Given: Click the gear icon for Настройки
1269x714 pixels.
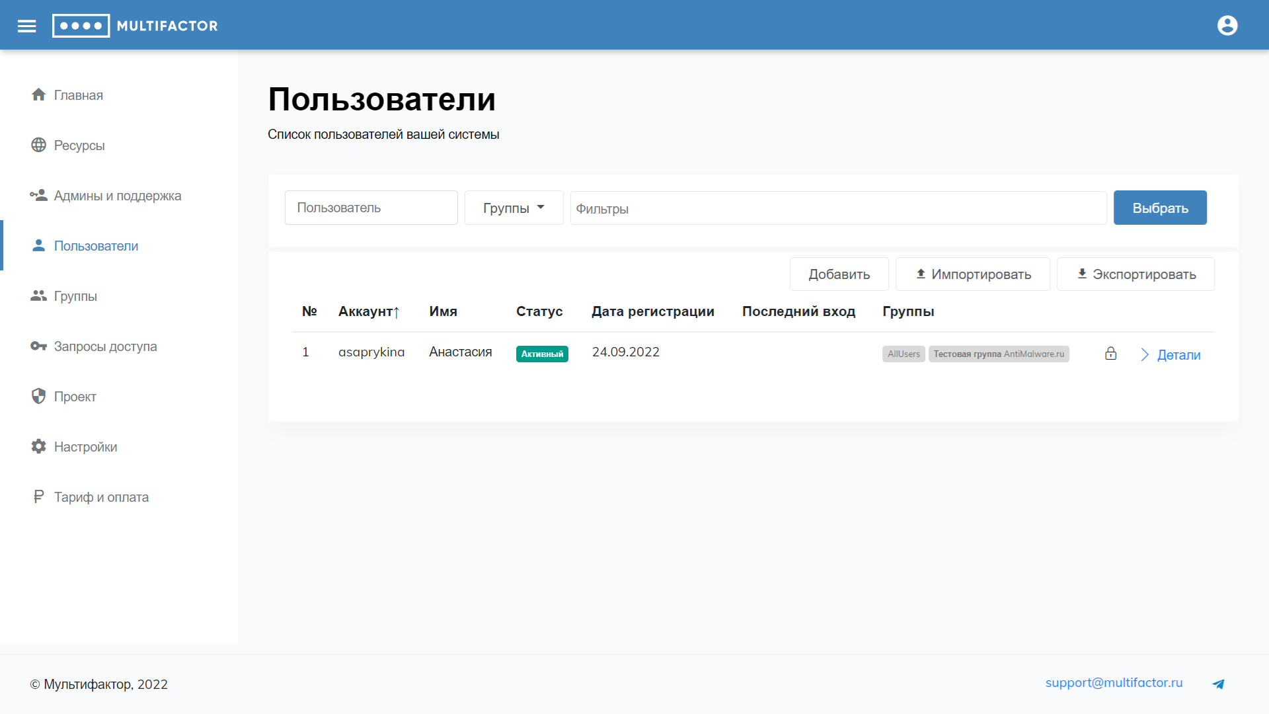Looking at the screenshot, I should click(38, 446).
